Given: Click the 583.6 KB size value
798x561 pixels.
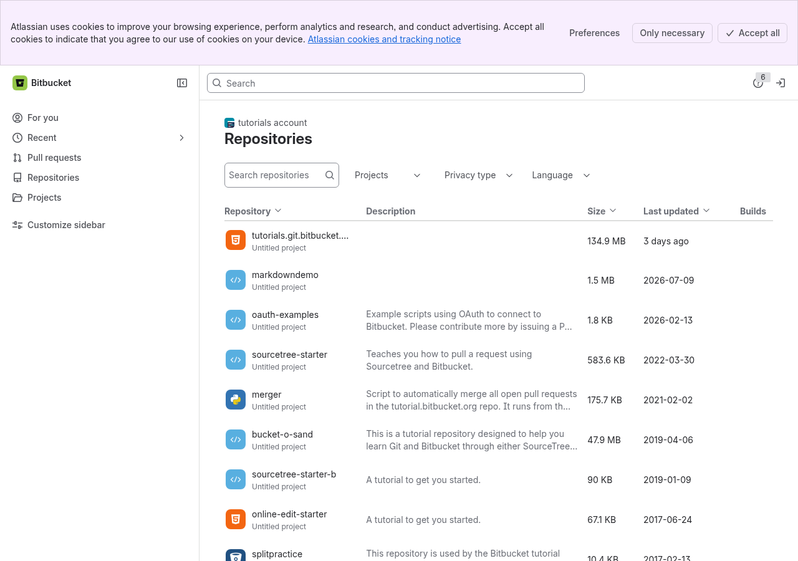Looking at the screenshot, I should pos(606,360).
